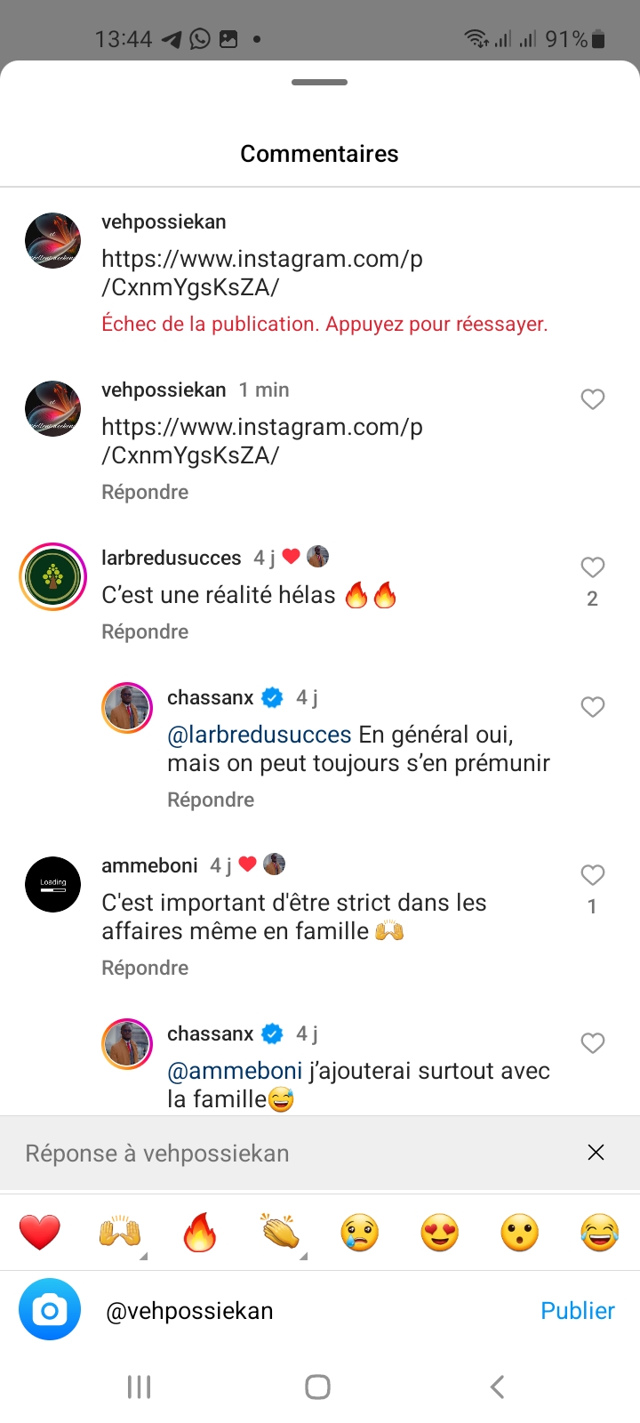Open the @larbredusucces mention link
The image size is (640, 1423).
coord(260,735)
